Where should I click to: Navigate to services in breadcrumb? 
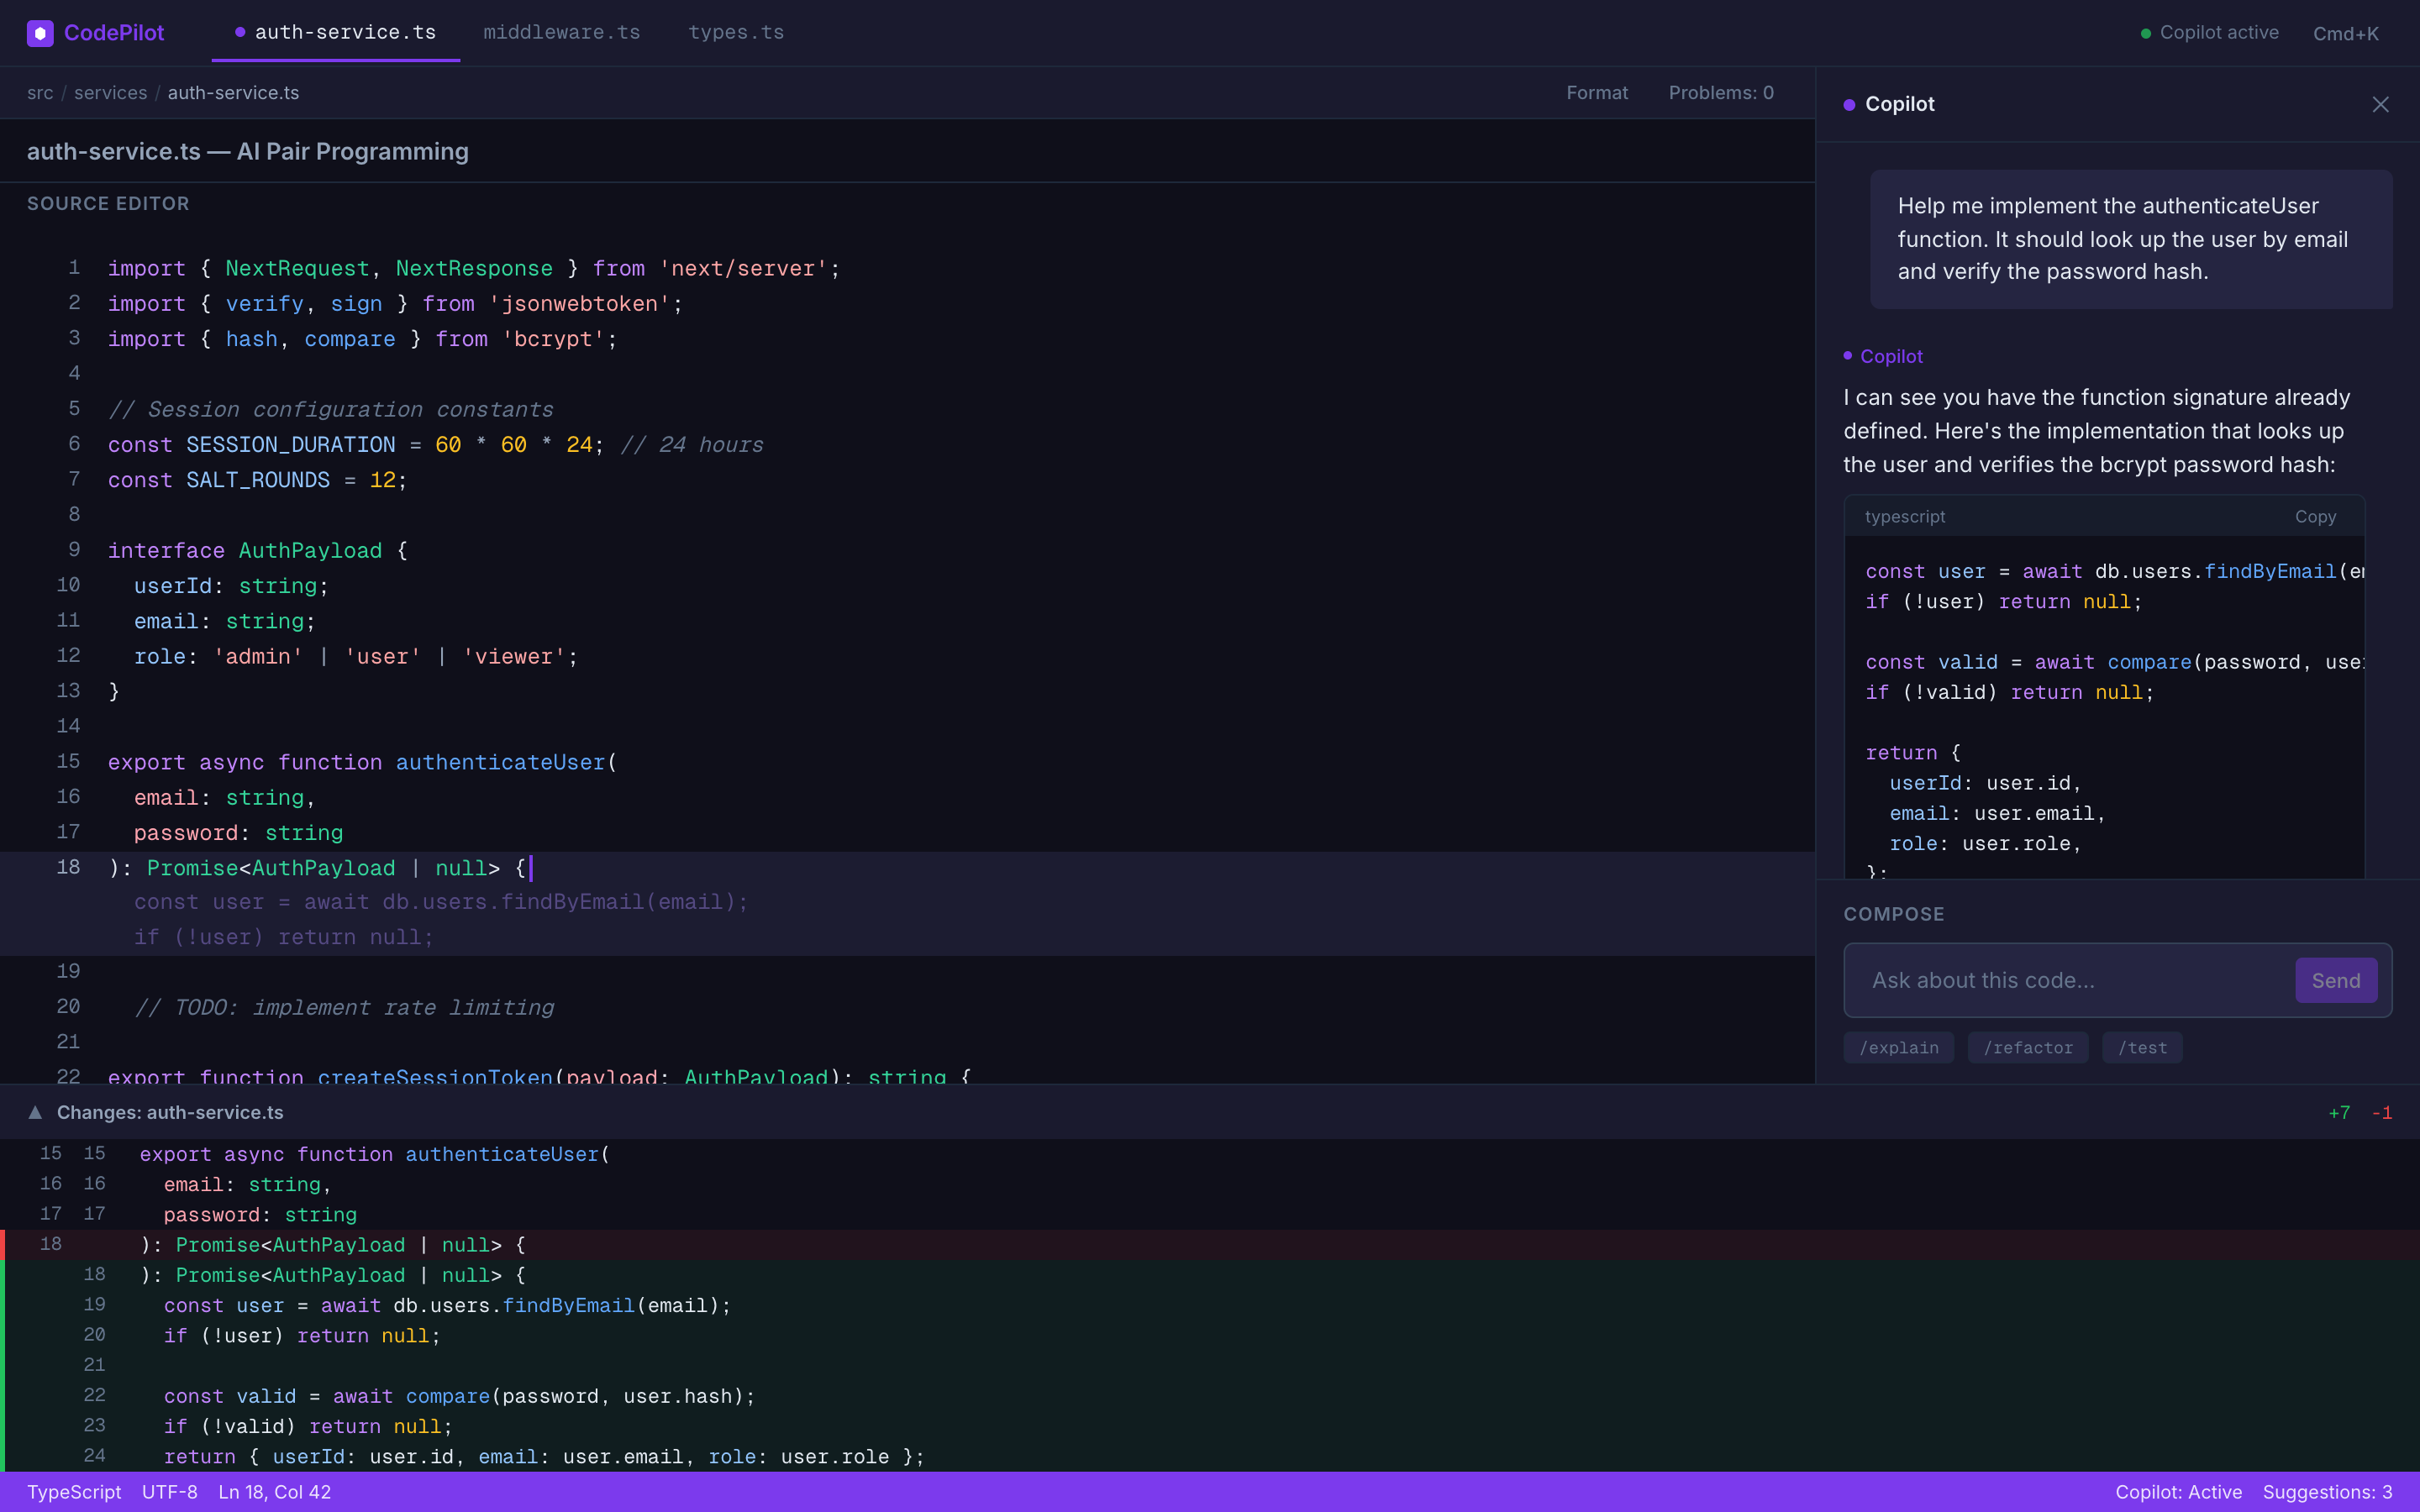coord(110,93)
